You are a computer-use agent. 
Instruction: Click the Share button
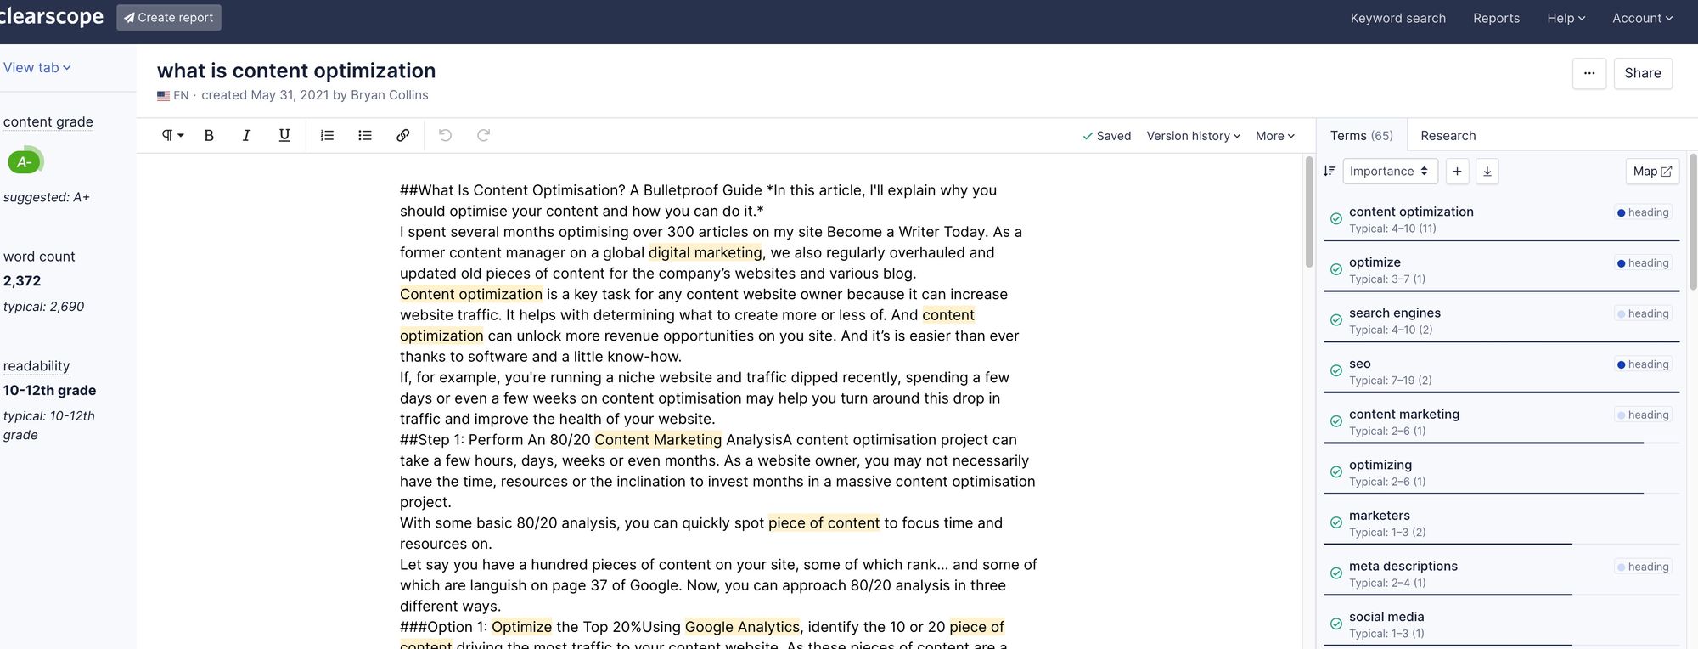[x=1642, y=74]
